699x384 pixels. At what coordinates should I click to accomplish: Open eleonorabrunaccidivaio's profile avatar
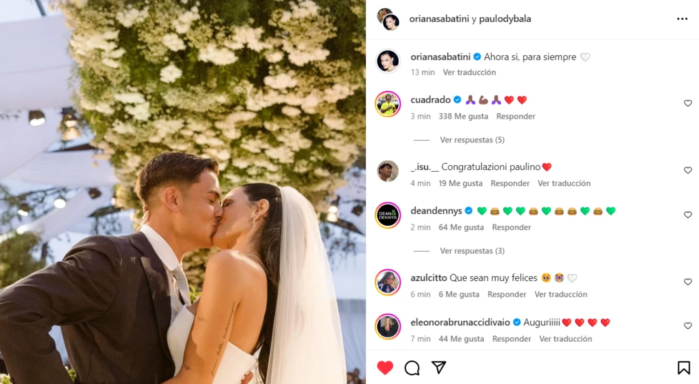(x=388, y=327)
